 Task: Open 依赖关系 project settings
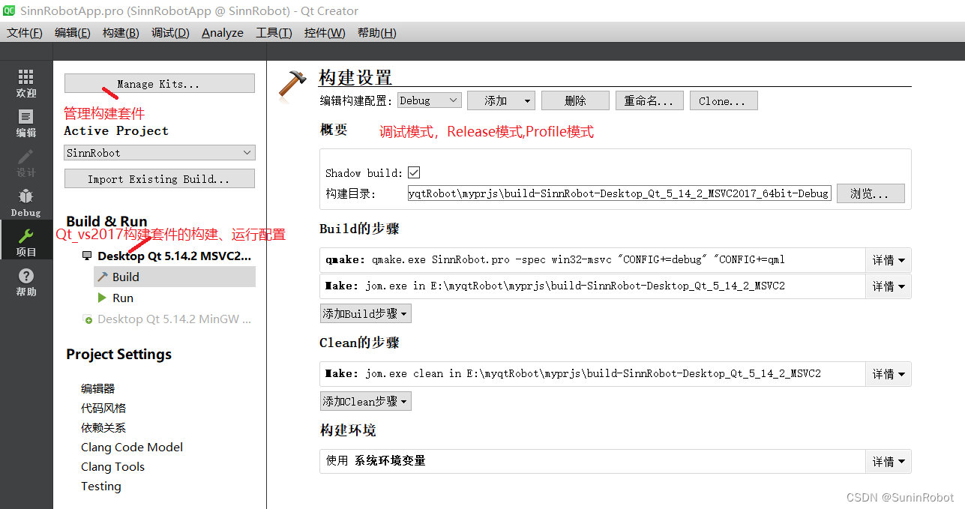click(103, 428)
